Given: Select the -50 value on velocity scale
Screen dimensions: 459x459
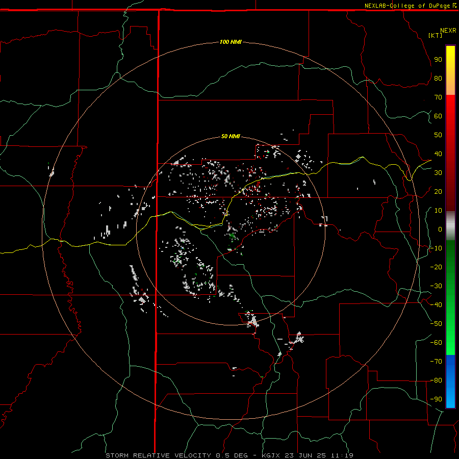Looking at the screenshot, I should (436, 324).
